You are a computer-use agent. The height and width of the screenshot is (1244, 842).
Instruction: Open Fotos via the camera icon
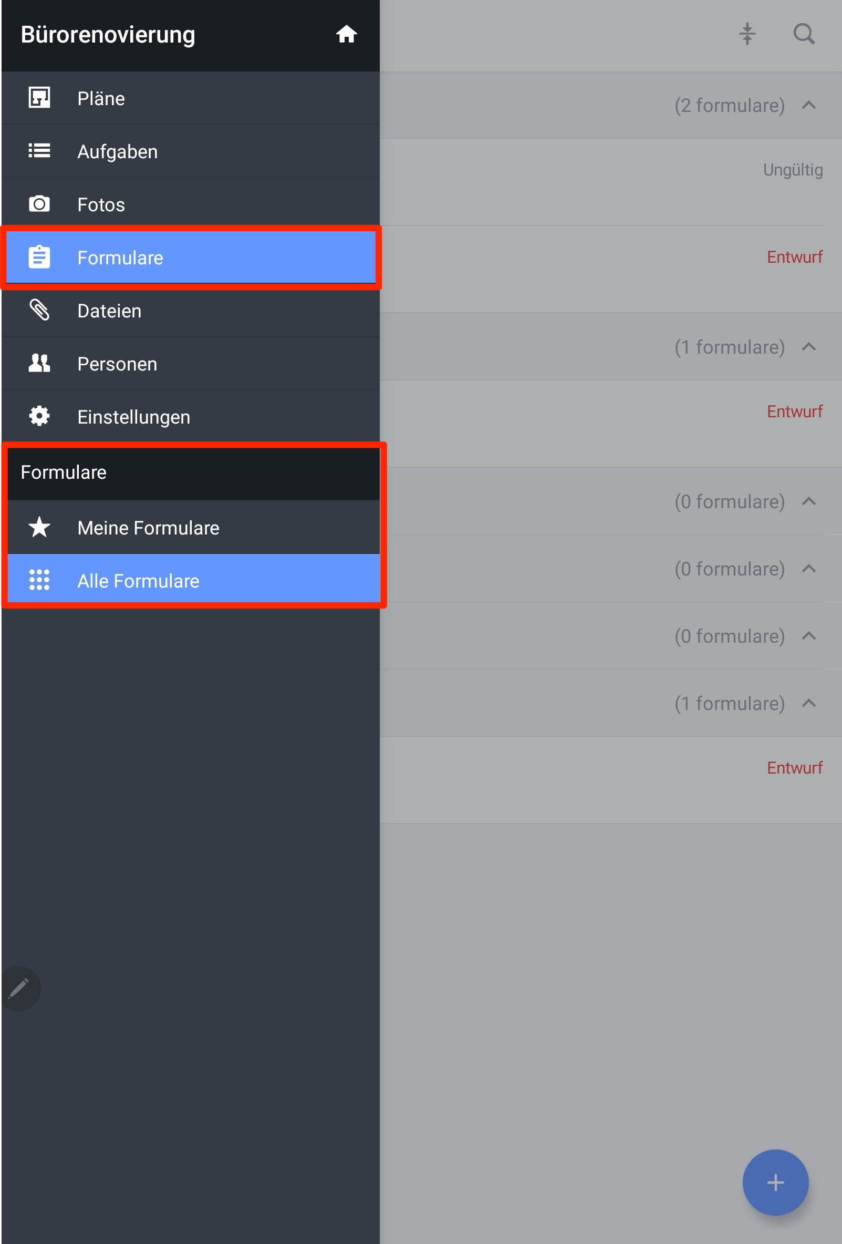tap(39, 204)
